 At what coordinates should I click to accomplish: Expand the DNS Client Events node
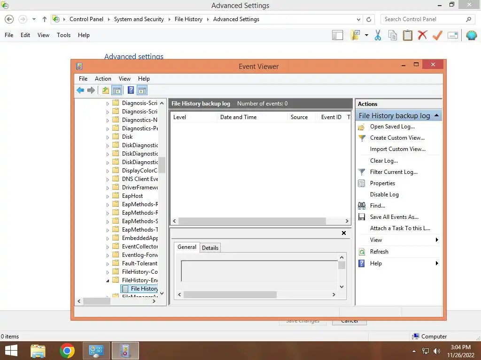pyautogui.click(x=108, y=180)
